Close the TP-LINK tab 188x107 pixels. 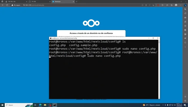(x=50, y=2)
